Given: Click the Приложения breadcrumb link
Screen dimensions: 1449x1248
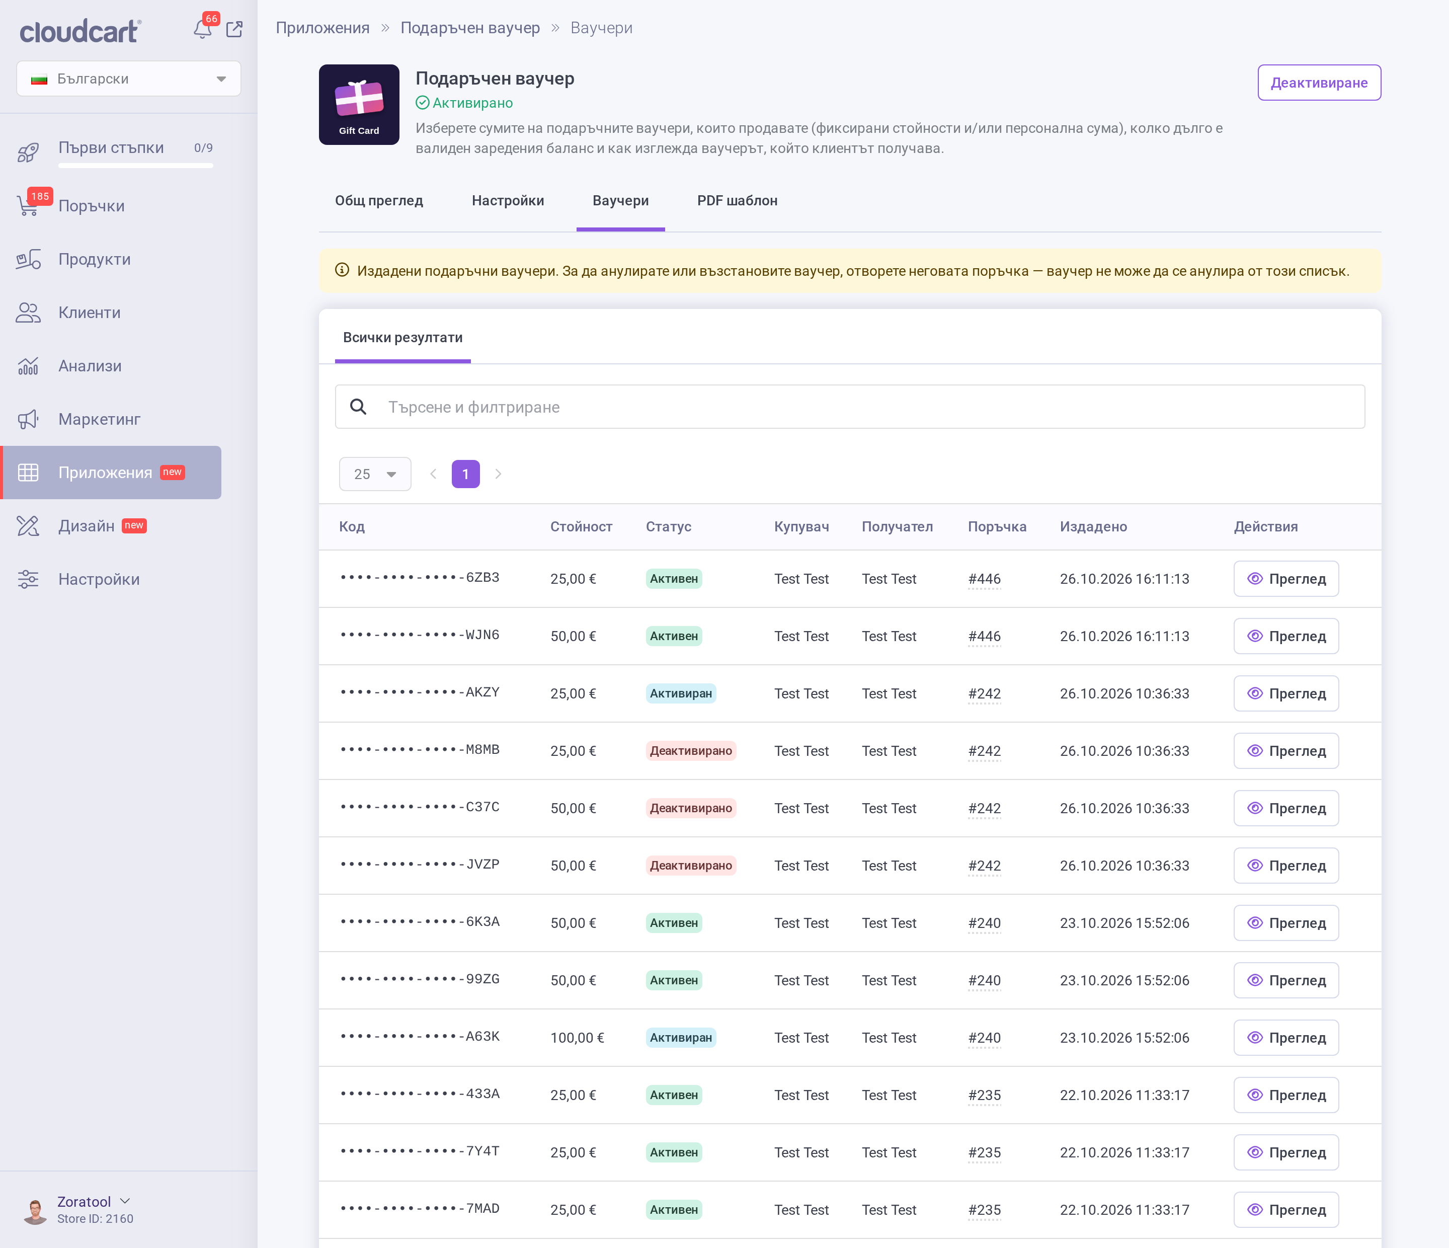Looking at the screenshot, I should coord(323,28).
